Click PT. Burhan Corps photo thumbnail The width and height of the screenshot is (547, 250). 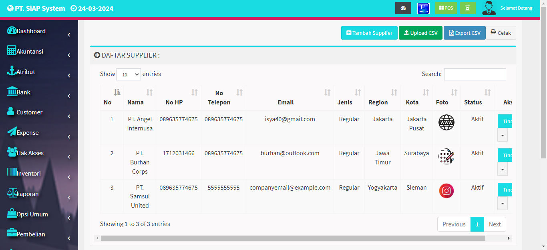(446, 156)
